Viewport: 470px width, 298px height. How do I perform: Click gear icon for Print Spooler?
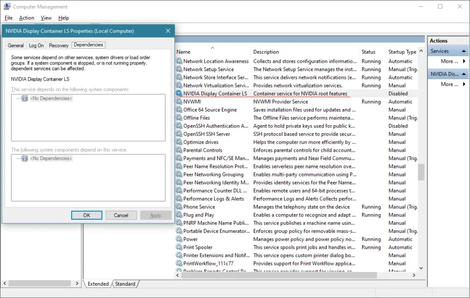point(179,247)
